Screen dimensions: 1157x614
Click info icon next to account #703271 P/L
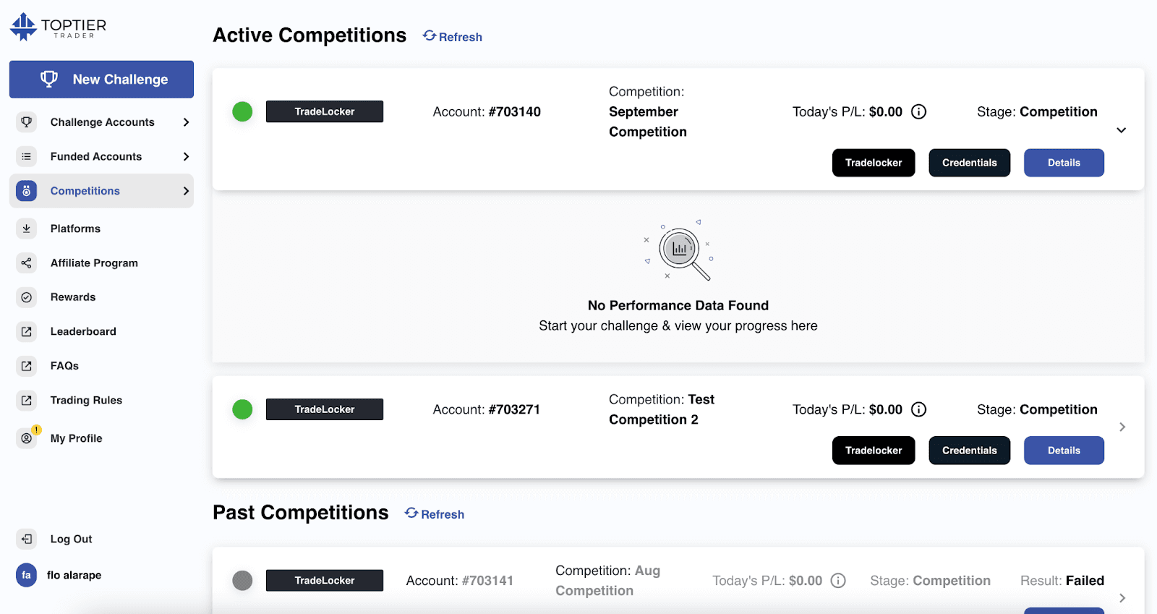(x=918, y=409)
